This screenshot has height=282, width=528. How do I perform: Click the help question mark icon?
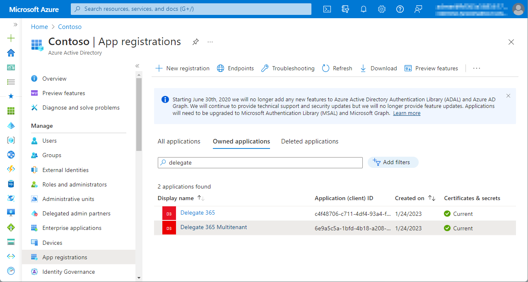point(400,9)
